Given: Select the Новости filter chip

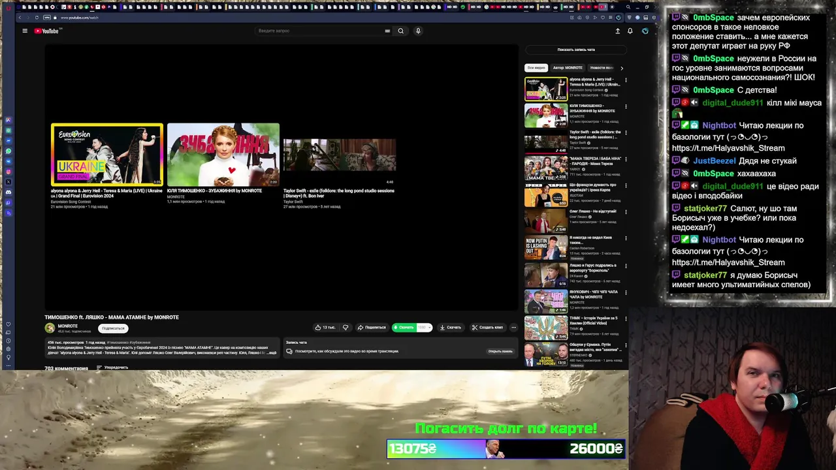Looking at the screenshot, I should click(x=602, y=68).
